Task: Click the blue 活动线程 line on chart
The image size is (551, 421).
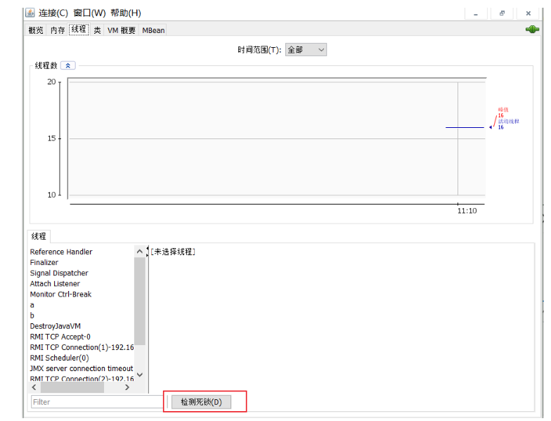Action: pos(465,128)
